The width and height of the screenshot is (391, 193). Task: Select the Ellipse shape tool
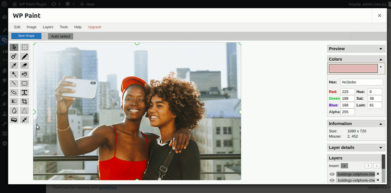click(x=14, y=92)
